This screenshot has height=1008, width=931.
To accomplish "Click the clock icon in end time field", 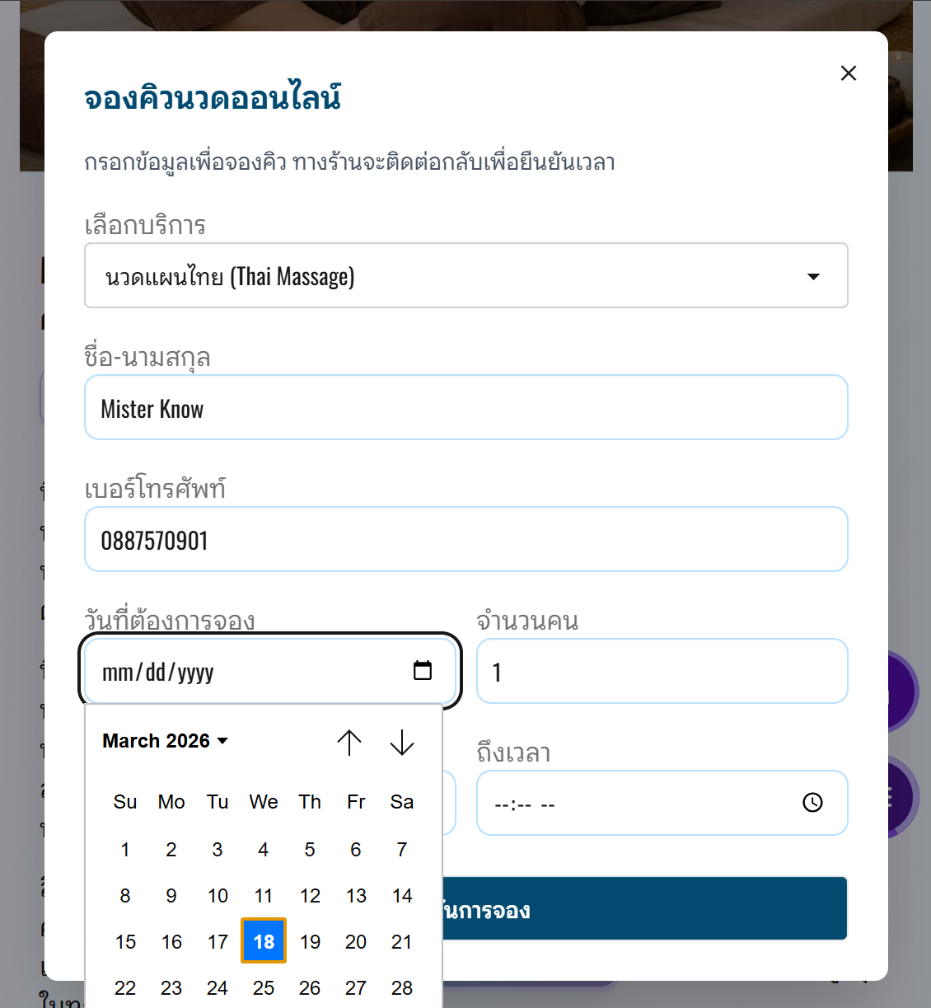I will pyautogui.click(x=812, y=803).
